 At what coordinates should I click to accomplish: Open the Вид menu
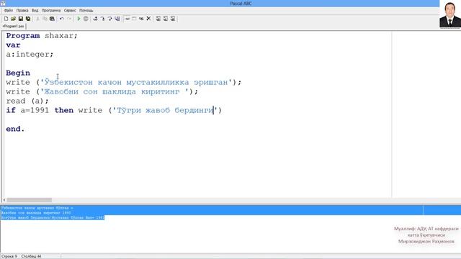coord(35,10)
